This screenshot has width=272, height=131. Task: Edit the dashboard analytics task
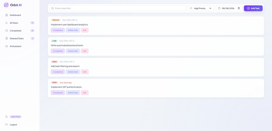point(85,30)
